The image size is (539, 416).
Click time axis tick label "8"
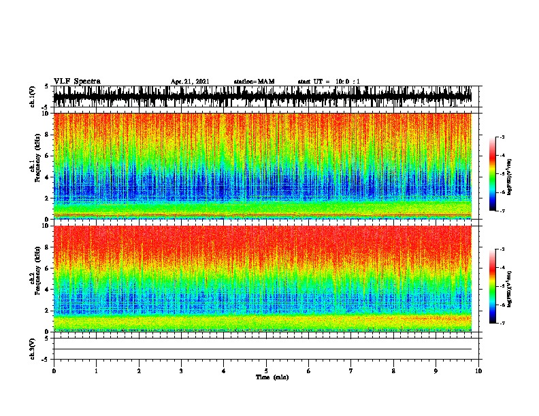point(393,371)
